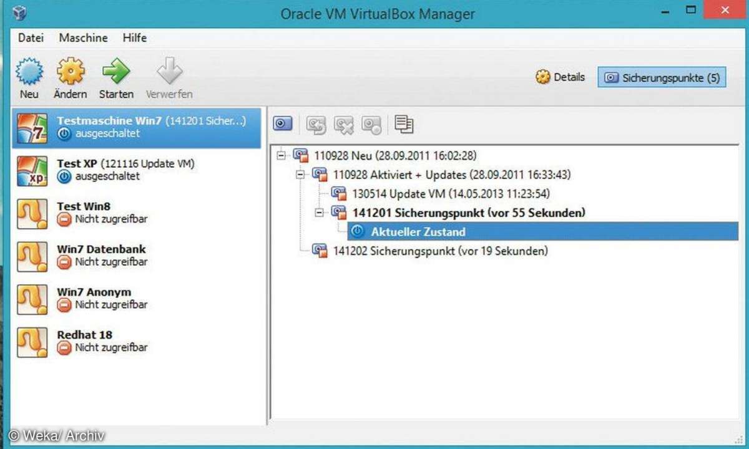Click the clone snapshot sheep icon
Viewport: 749px width, 449px height.
pyautogui.click(x=371, y=124)
